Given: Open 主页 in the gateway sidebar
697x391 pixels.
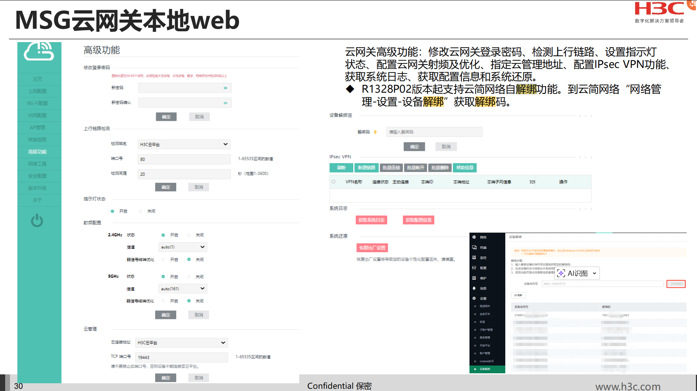Looking at the screenshot, I should tap(37, 79).
